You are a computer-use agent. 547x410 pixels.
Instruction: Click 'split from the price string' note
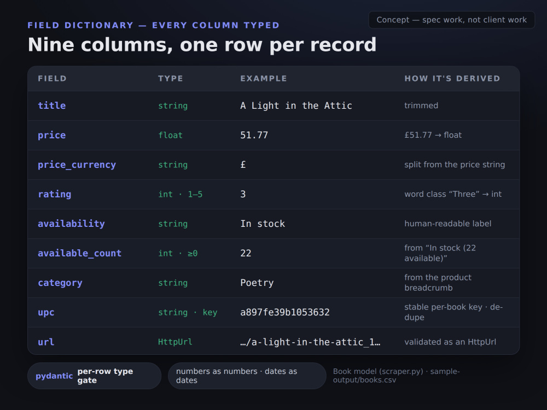(455, 165)
